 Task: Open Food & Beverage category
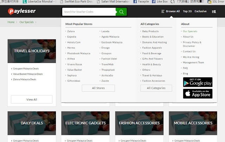[x=152, y=53]
